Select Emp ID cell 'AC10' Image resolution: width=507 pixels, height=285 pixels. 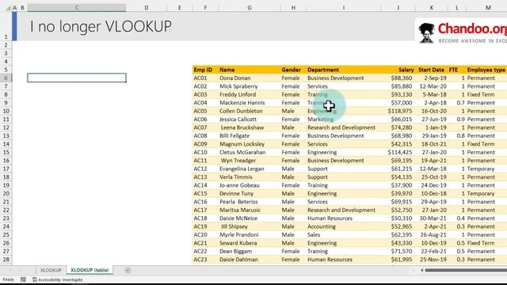[x=205, y=152]
